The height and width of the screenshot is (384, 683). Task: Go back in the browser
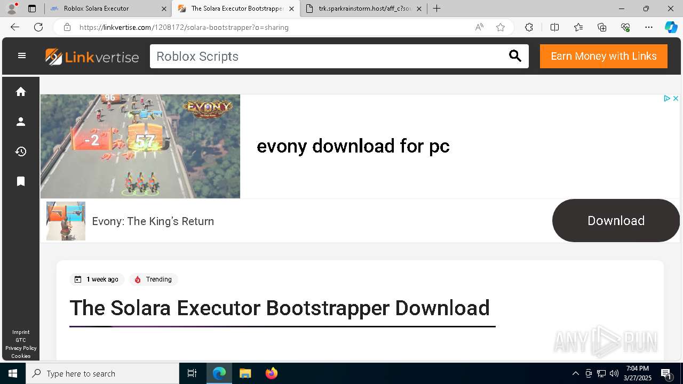(x=15, y=27)
